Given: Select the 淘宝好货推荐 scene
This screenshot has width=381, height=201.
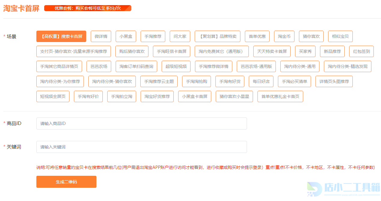Looking at the screenshot, I should (157, 96).
